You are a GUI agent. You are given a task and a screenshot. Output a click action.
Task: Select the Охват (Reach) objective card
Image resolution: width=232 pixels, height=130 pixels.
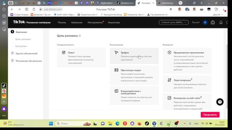(81, 57)
